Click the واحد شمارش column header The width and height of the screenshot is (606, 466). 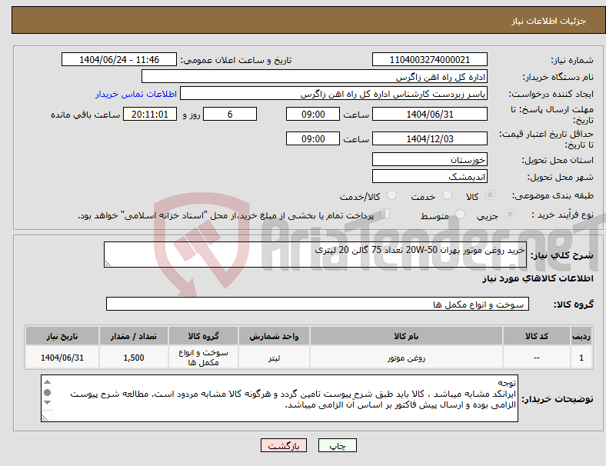tap(274, 336)
